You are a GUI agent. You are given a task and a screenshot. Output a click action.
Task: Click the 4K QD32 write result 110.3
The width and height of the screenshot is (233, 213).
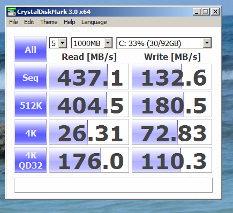tap(172, 160)
